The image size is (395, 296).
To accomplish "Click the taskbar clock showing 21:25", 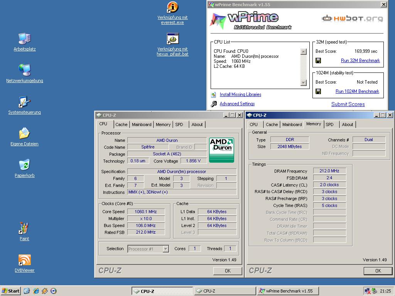I will pyautogui.click(x=385, y=291).
